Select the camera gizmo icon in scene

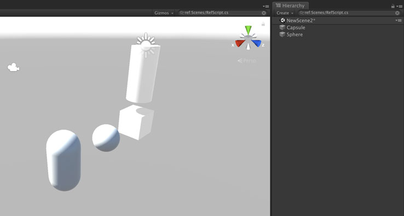13,67
